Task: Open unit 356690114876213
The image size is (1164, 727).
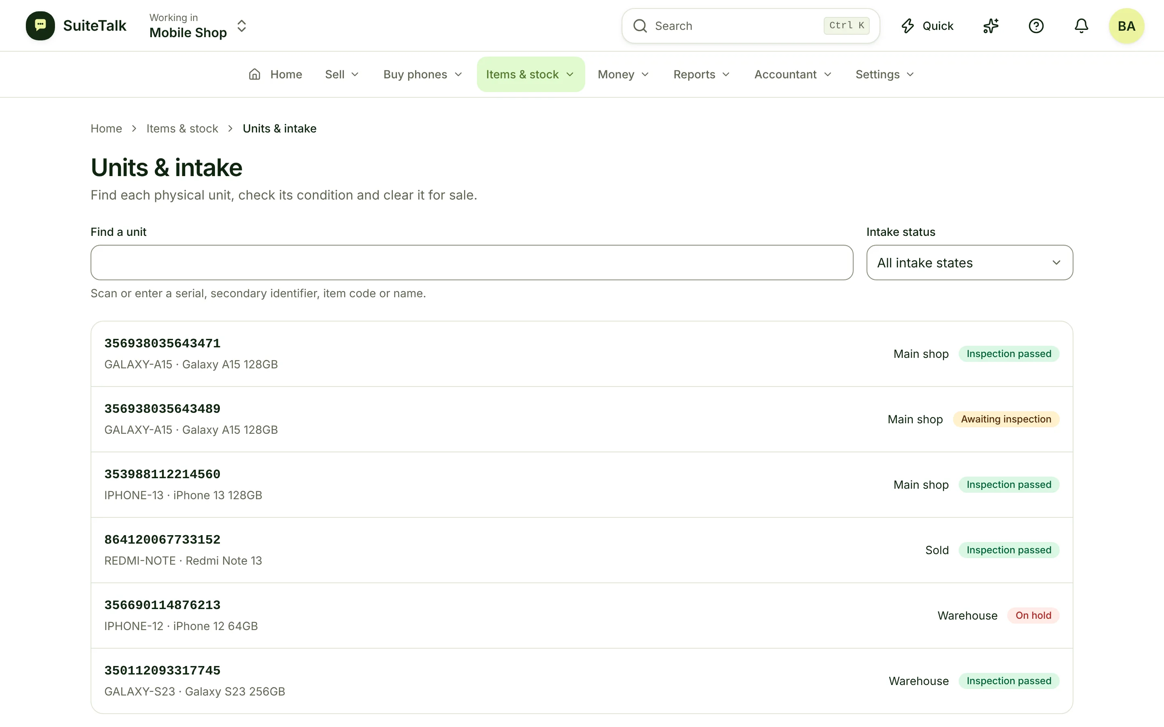Action: click(x=582, y=616)
